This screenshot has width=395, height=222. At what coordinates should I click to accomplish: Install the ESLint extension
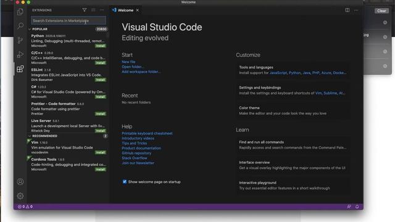[x=100, y=80]
